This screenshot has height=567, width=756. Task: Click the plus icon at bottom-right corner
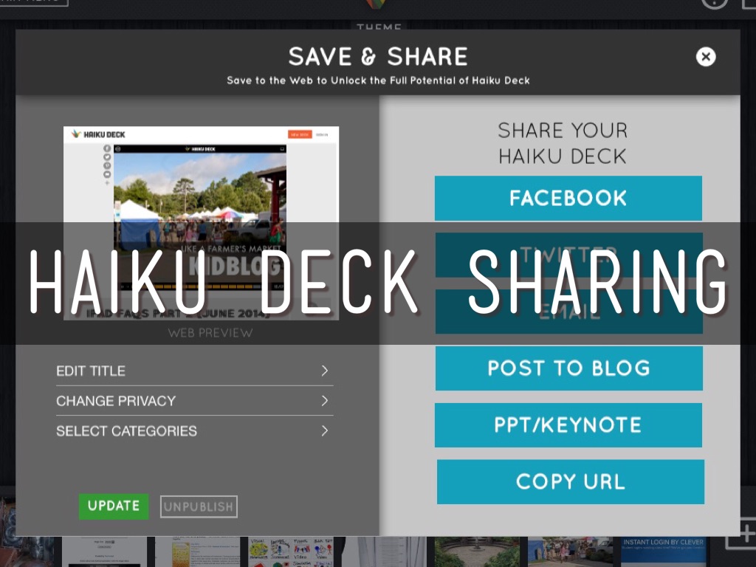[x=746, y=534]
